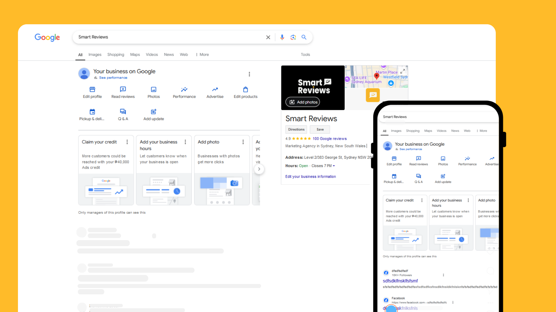This screenshot has height=312, width=556.
Task: Open the Q & A chat icon
Action: (x=123, y=112)
